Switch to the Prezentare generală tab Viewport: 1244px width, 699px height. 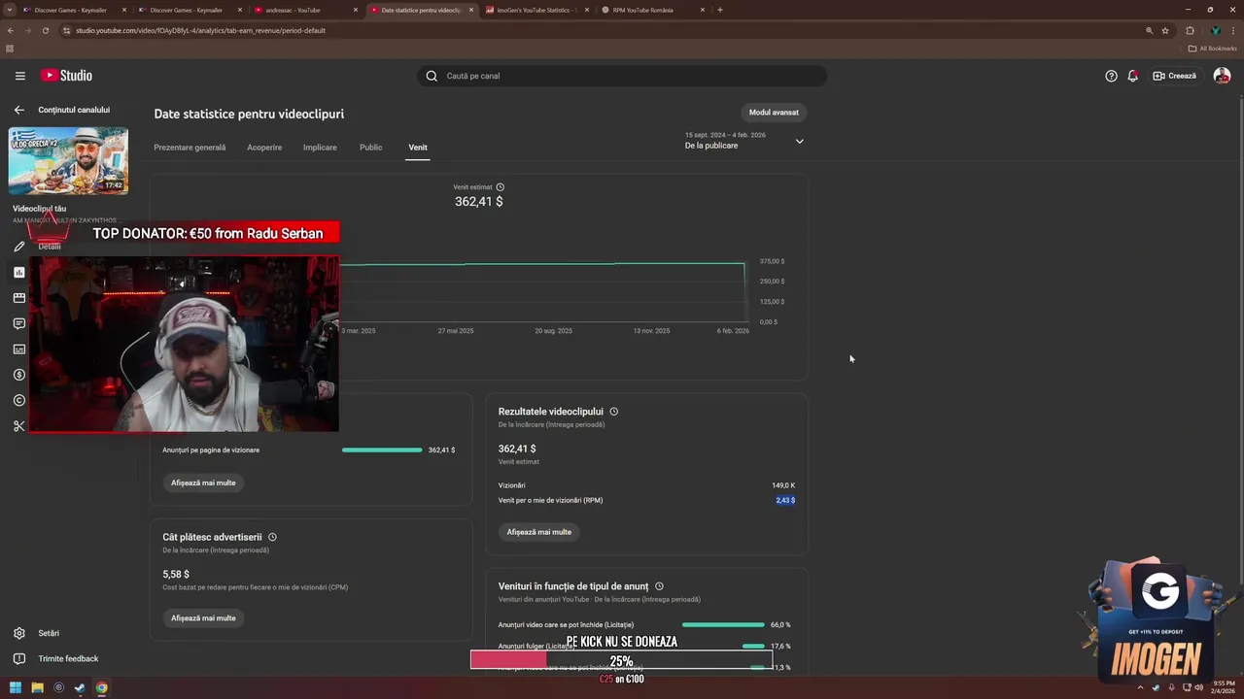click(x=190, y=148)
